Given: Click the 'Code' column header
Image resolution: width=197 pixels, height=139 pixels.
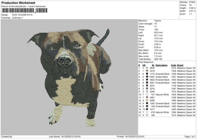Looking at the screenshot, I should pos(173,65).
